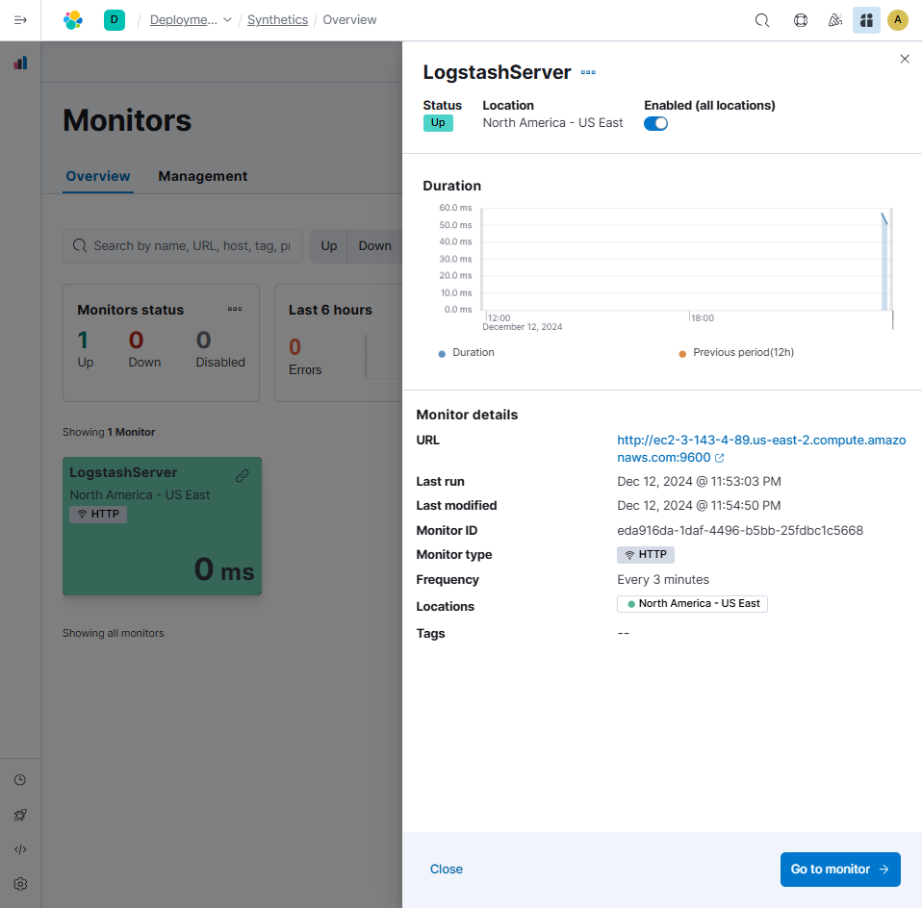Close the LogstashServer flyout panel
The image size is (922, 908).
tap(904, 60)
